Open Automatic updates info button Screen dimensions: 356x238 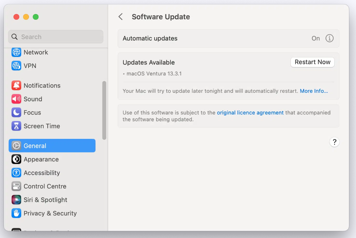[x=329, y=38]
